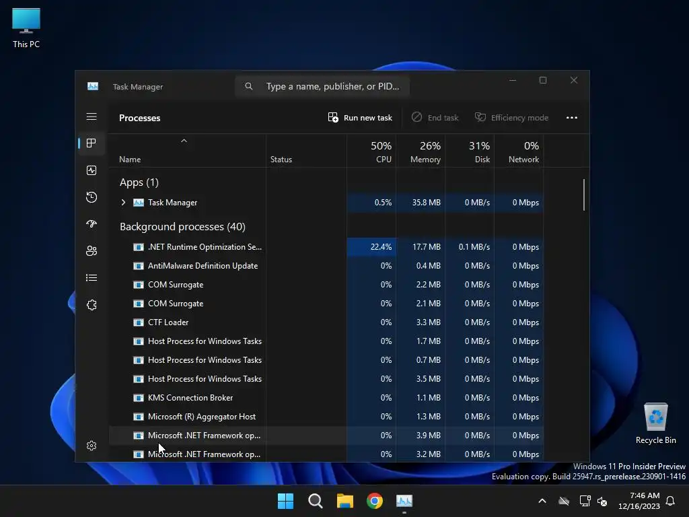689x517 pixels.
Task: Open the Recycle Bin desktop icon
Action: [x=655, y=423]
